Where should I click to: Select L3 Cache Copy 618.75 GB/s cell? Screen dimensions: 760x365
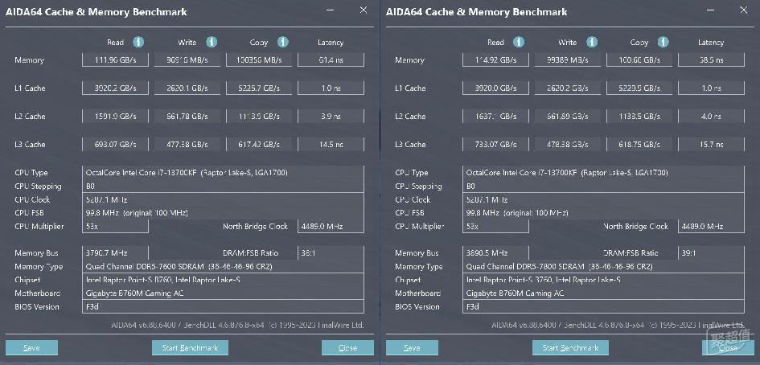pos(639,145)
